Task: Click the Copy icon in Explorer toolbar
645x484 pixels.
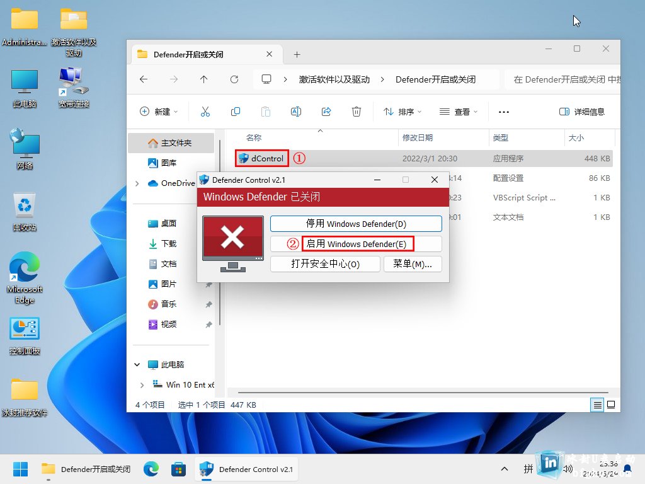Action: click(x=236, y=112)
